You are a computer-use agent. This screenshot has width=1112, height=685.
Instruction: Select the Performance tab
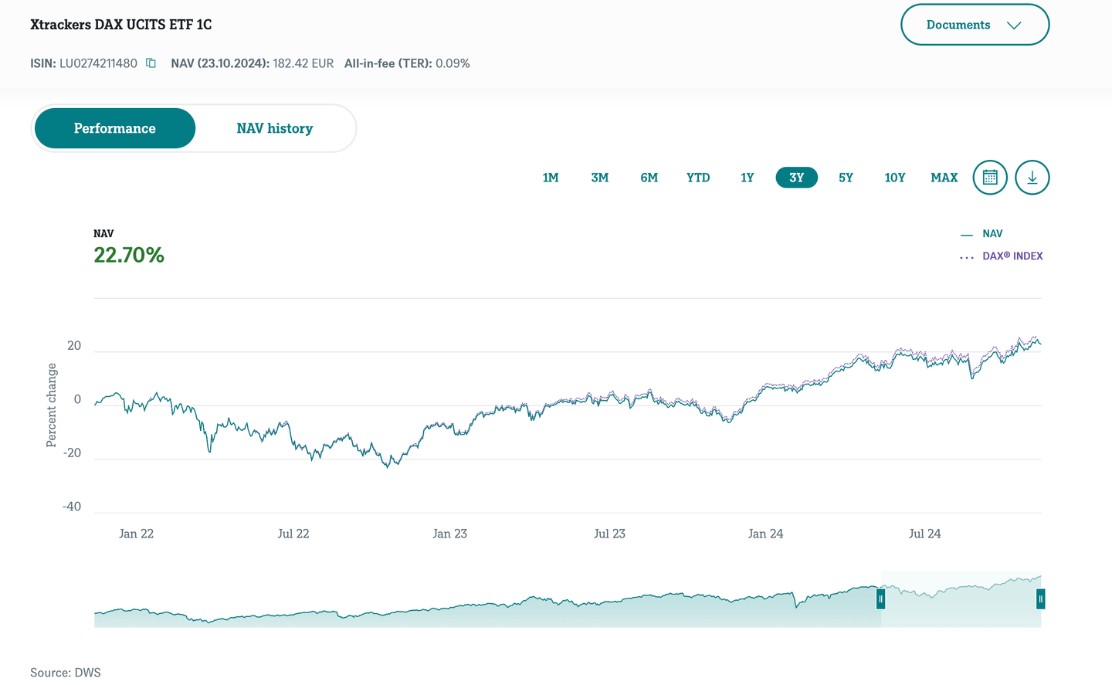tap(115, 128)
